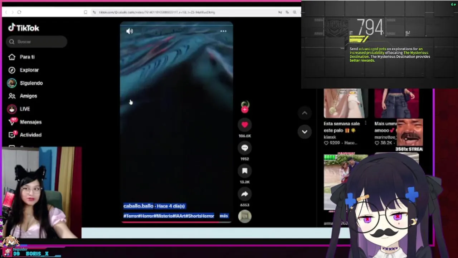Screen dimensions: 458x258
Task: Open caballo.ballo creator profile
Action: [x=138, y=206]
